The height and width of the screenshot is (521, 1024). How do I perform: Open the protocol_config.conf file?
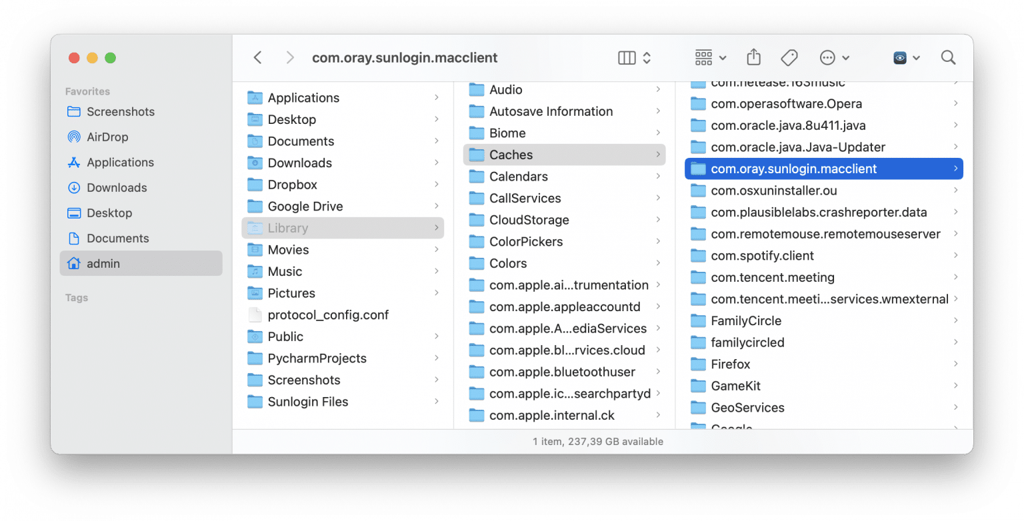[329, 314]
